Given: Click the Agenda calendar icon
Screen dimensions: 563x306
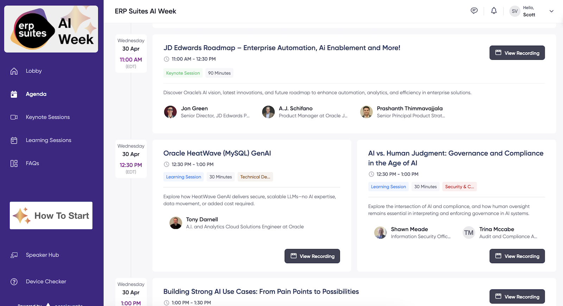Looking at the screenshot, I should coord(14,94).
